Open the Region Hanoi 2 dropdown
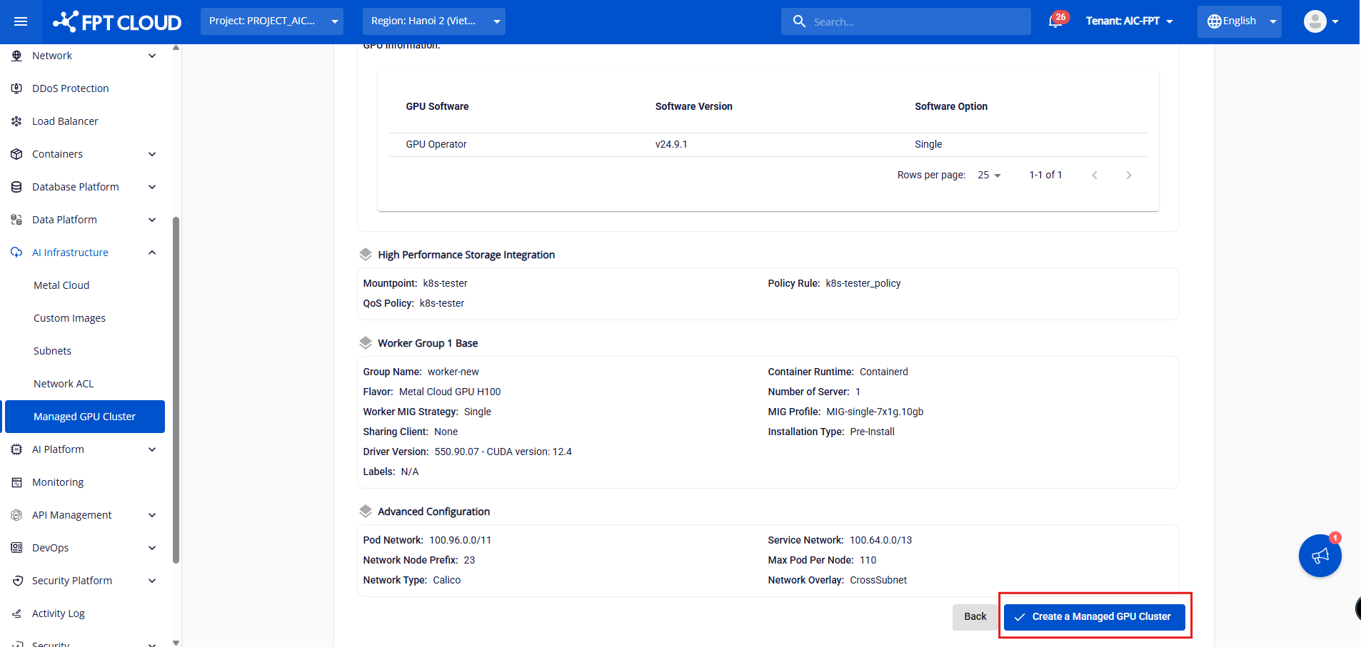 433,21
